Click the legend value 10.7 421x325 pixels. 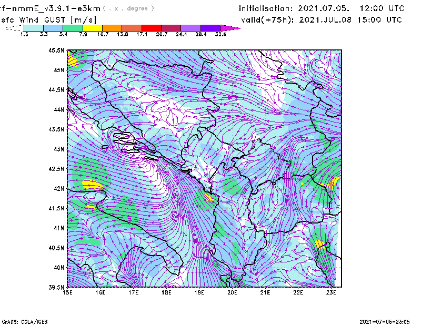click(103, 34)
